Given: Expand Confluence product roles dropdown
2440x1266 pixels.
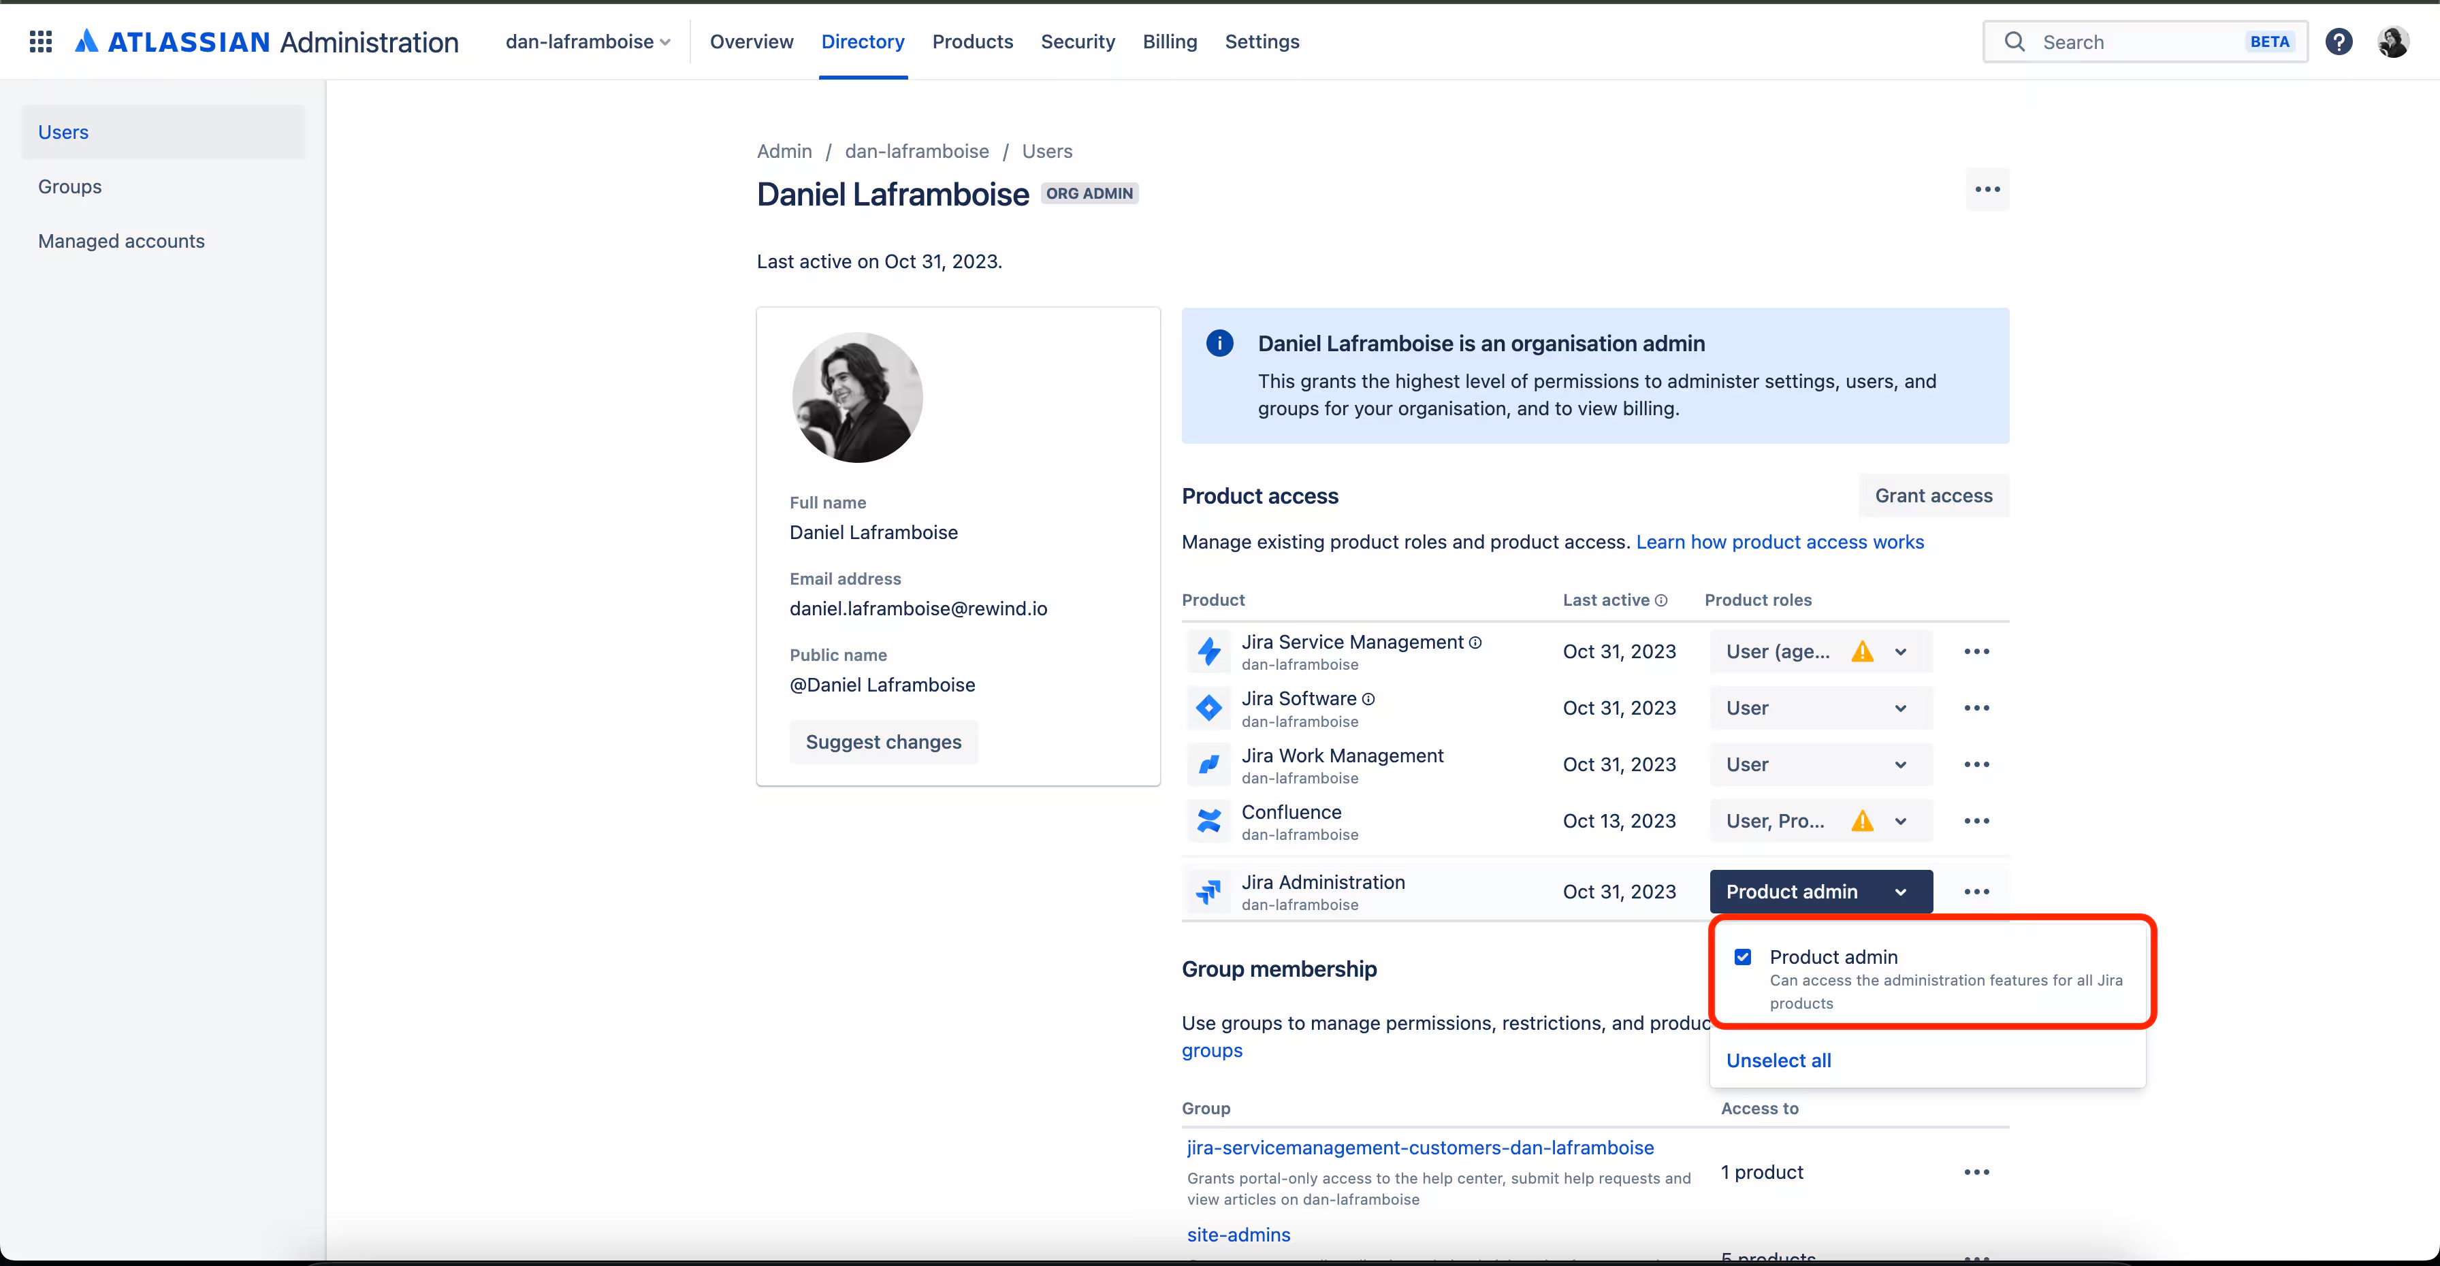Looking at the screenshot, I should pos(1820,821).
